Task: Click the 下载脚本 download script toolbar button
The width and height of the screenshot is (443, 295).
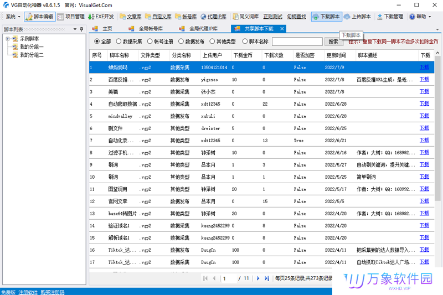Action: pyautogui.click(x=327, y=17)
